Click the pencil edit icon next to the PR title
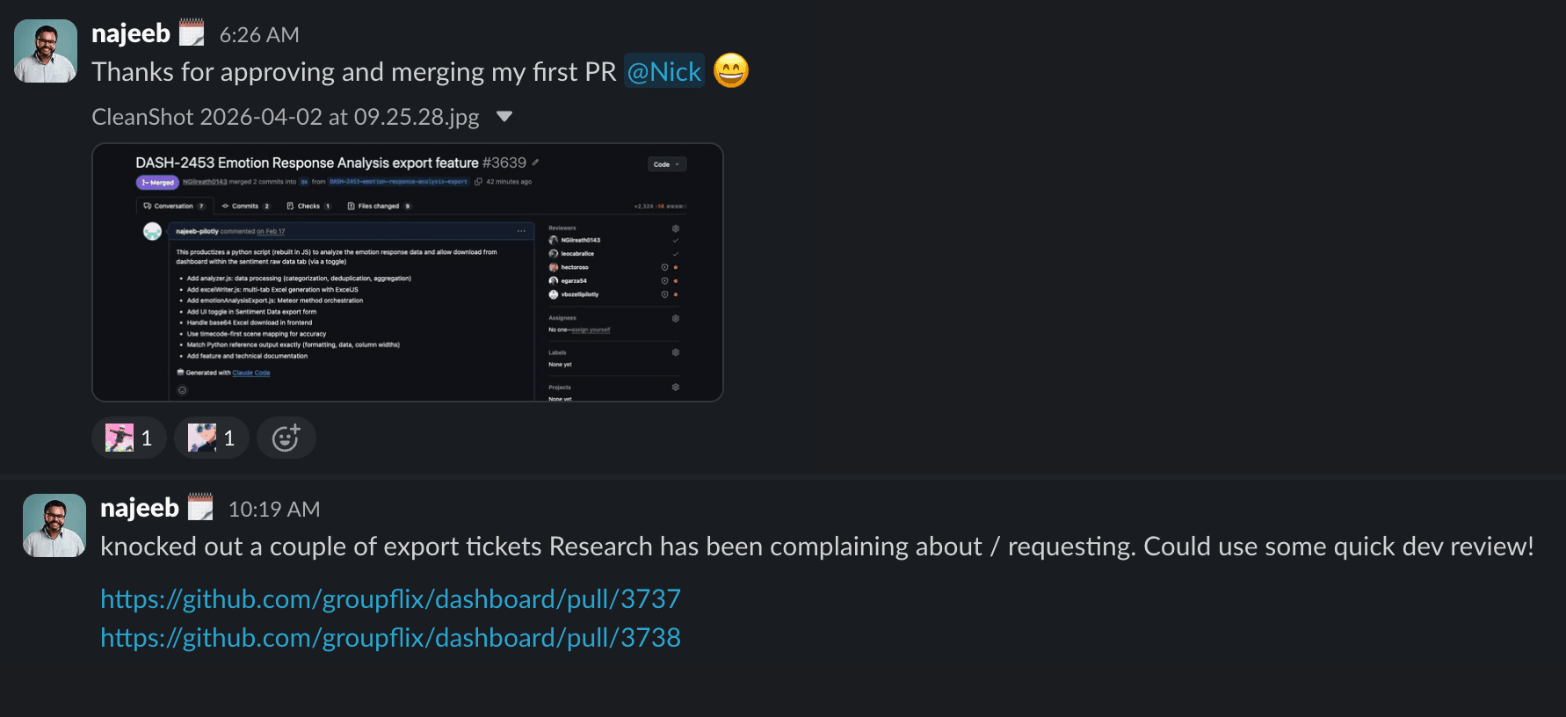Viewport: 1566px width, 717px height. pos(535,163)
